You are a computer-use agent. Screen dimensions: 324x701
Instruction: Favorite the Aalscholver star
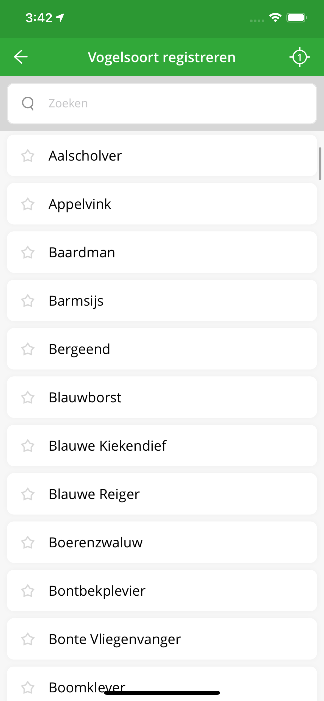[x=28, y=156]
